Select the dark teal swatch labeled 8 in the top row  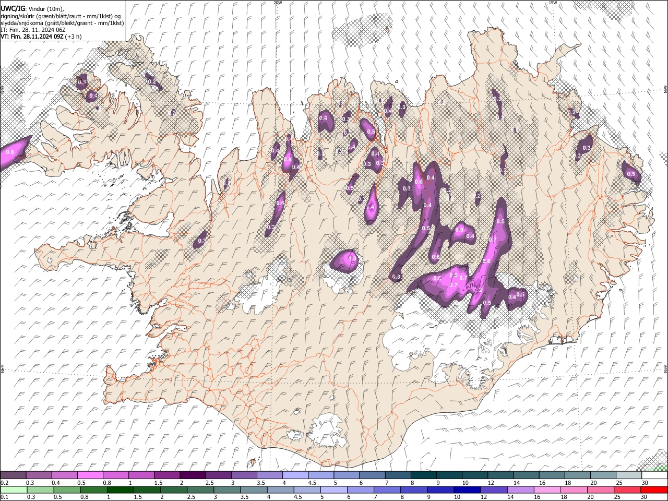click(424, 475)
